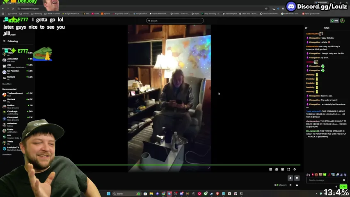Image resolution: width=350 pixels, height=197 pixels.
Task: Open File Explorer from taskbar
Action: [151, 194]
